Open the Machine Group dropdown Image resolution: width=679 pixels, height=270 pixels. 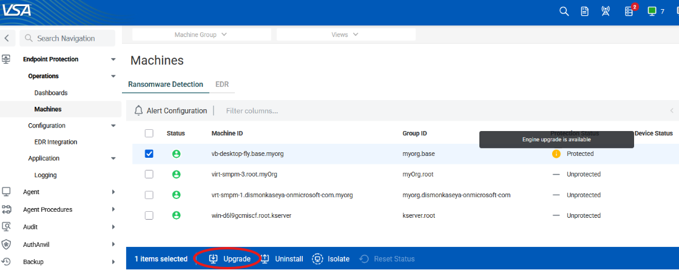tap(201, 35)
